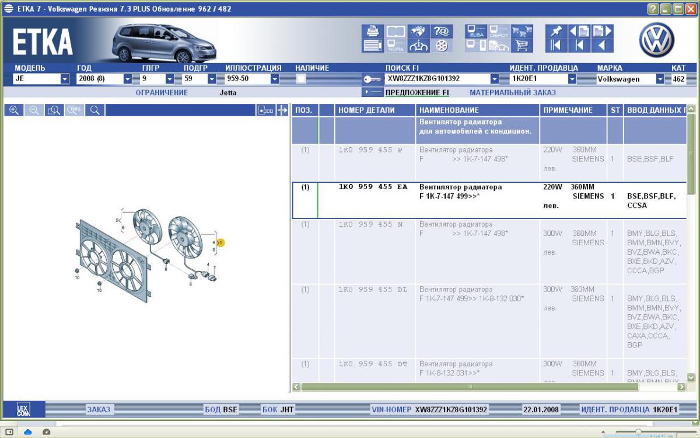The image size is (700, 438).
Task: Toggle the НАЛИЧИЕ checkbox
Action: 302,79
